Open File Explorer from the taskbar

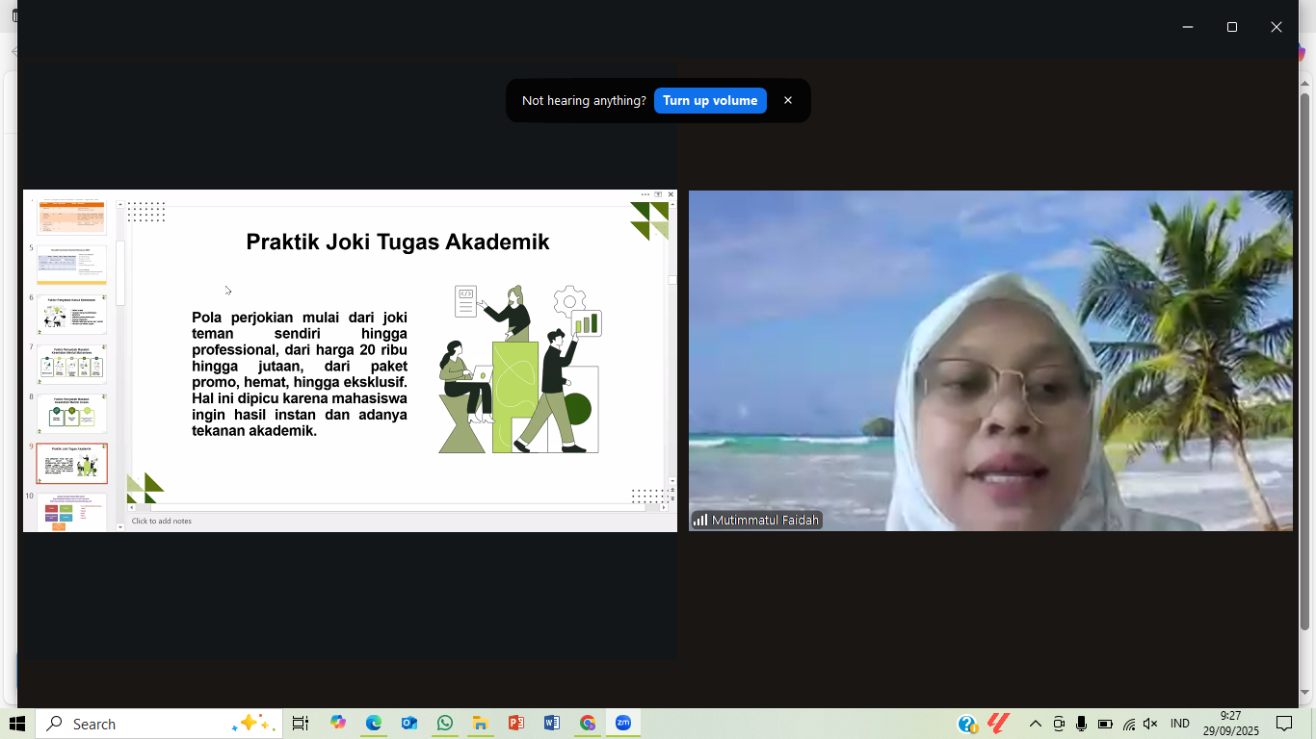pyautogui.click(x=480, y=724)
